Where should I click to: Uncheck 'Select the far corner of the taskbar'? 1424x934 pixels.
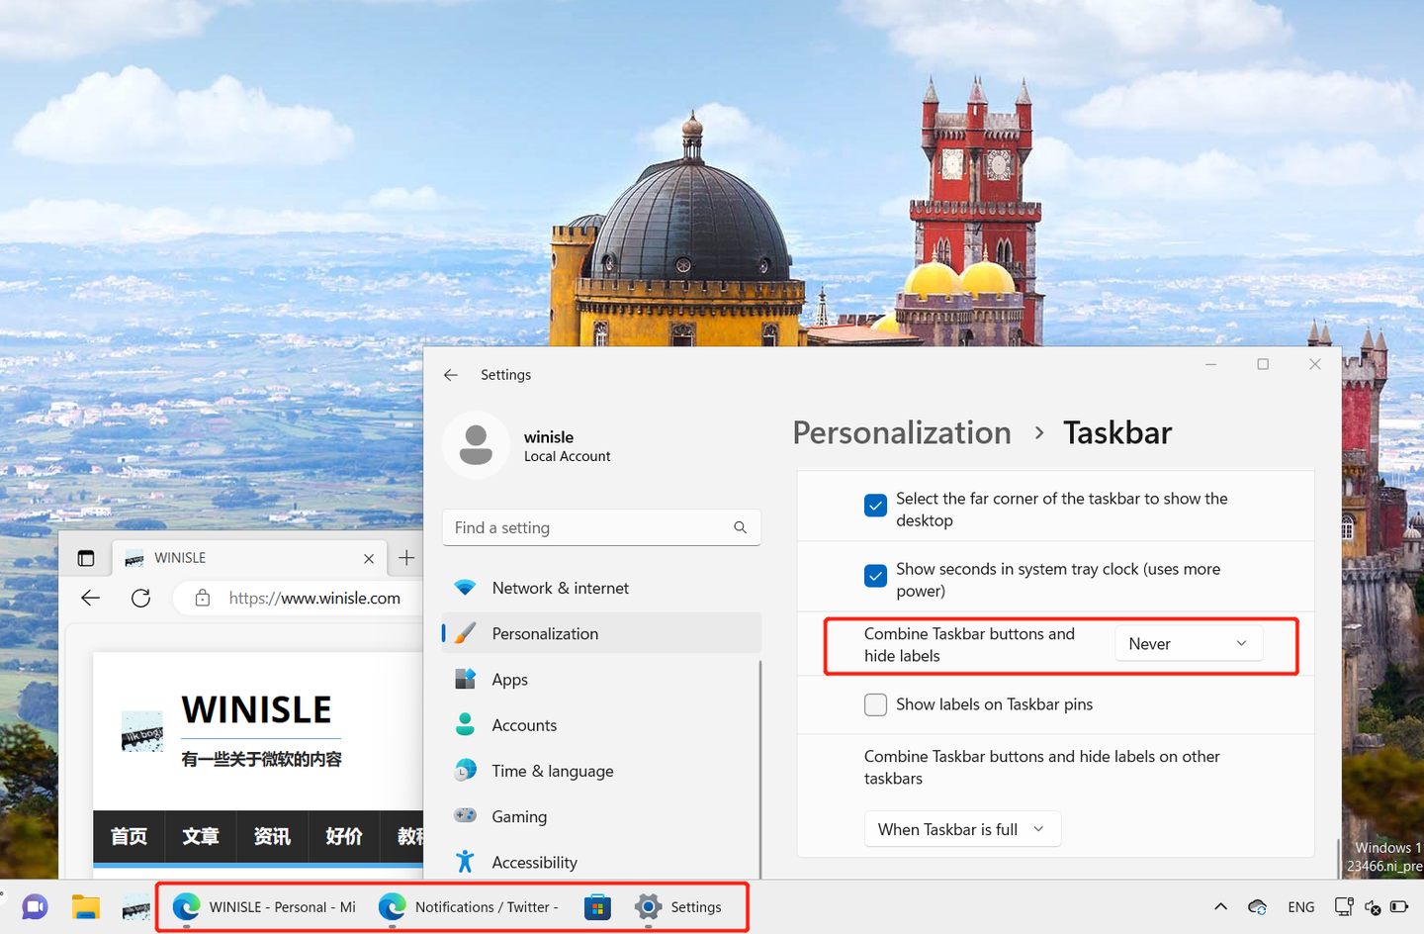(x=875, y=505)
